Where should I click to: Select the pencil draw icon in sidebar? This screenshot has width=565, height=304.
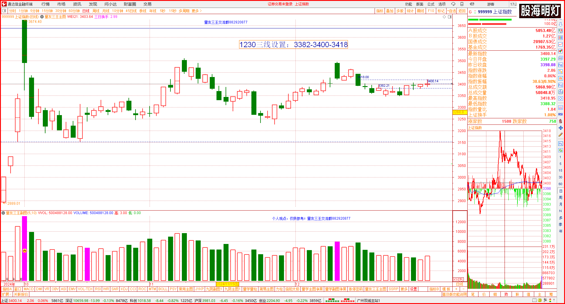(x=560, y=135)
